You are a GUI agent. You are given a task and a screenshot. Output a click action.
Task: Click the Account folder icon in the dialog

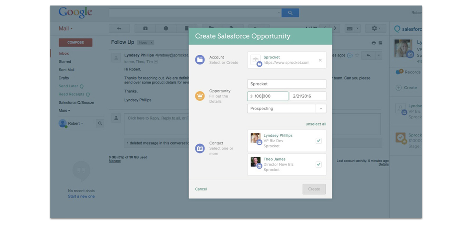200,60
